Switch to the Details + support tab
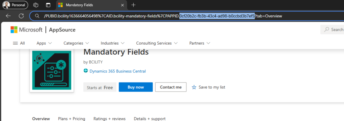Screen dimensions: 344x121 tap(149, 119)
